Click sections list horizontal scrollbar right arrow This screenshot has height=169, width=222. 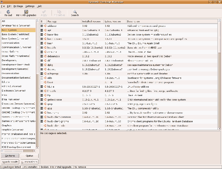[x=34, y=151]
